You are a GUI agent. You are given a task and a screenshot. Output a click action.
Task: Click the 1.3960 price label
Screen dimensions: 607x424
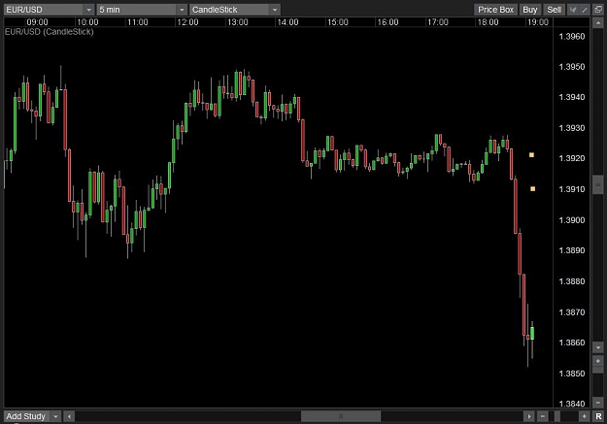(572, 36)
